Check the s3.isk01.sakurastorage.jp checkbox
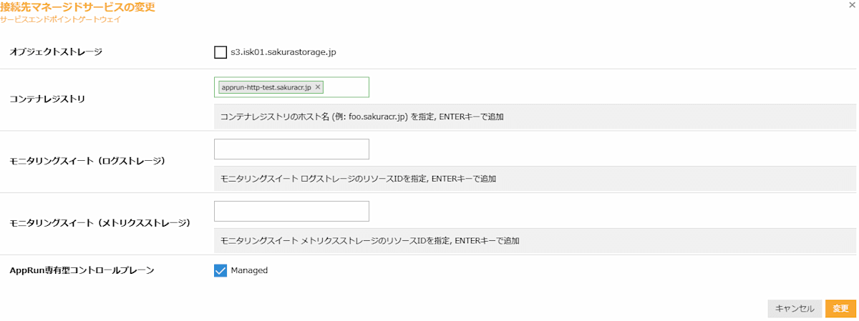 (x=220, y=51)
